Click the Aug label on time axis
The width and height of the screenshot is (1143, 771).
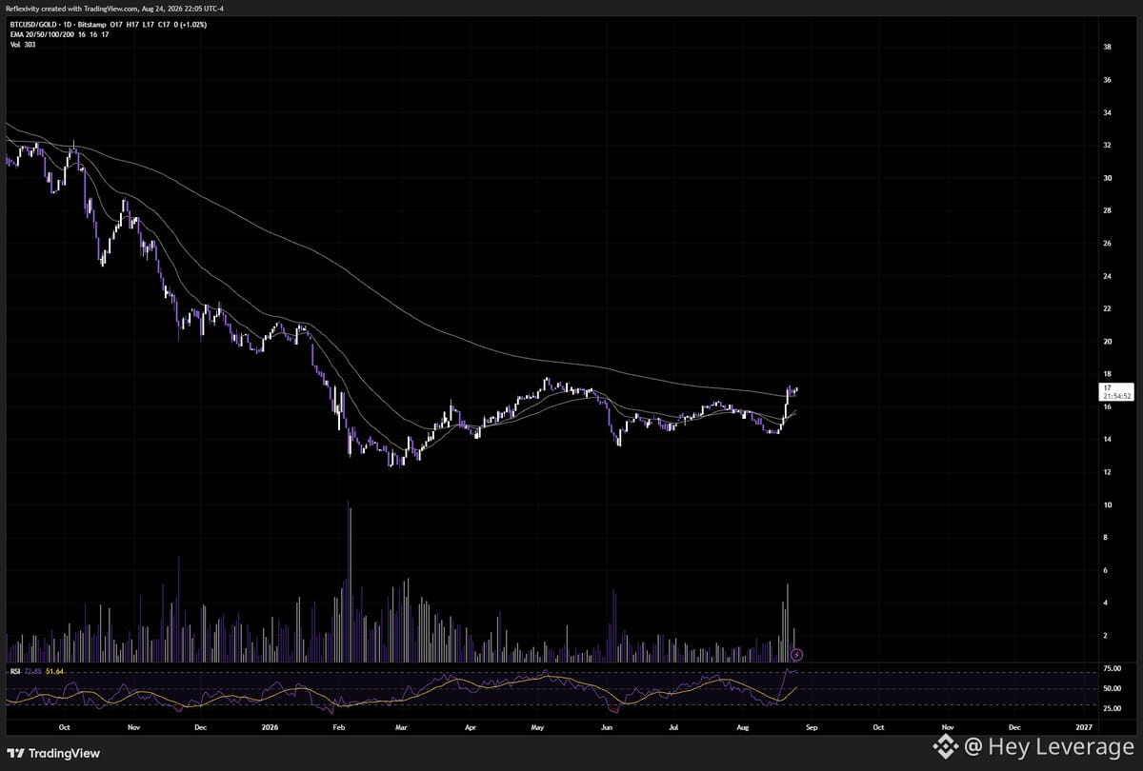(744, 726)
